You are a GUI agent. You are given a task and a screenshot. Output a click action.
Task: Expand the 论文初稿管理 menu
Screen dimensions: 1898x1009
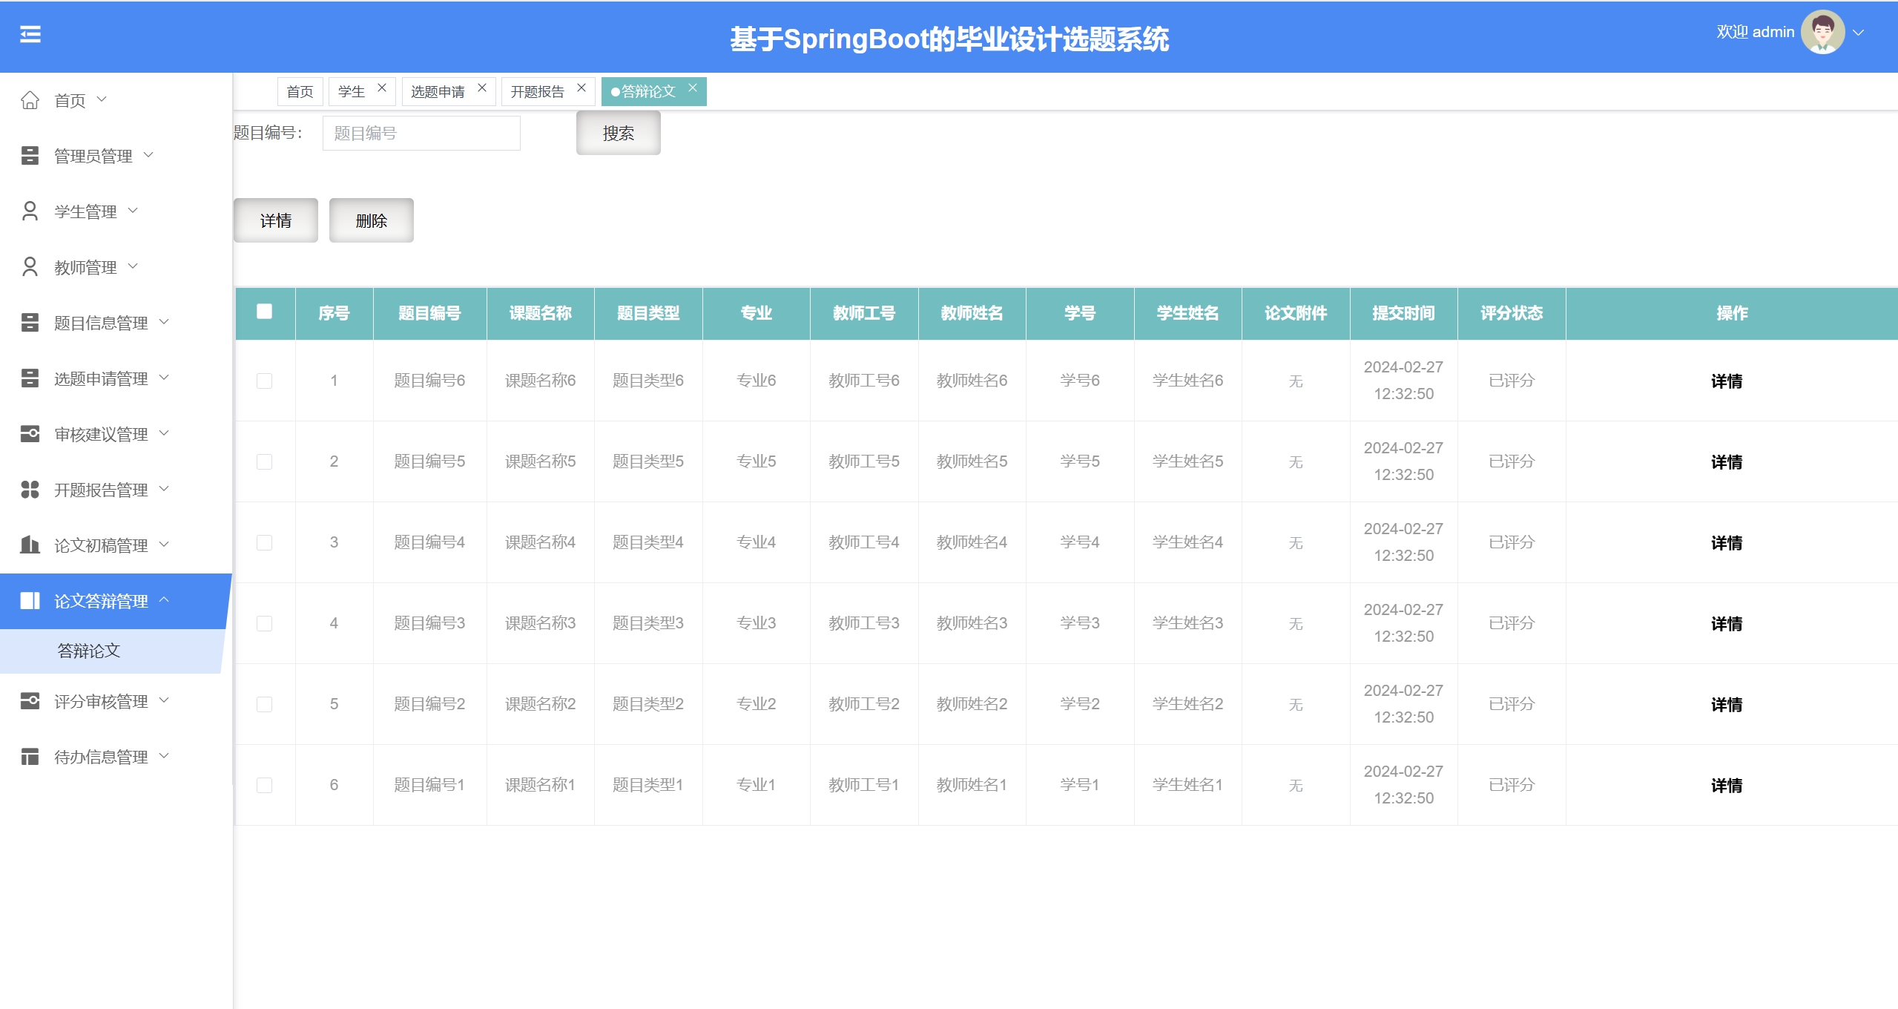click(x=165, y=545)
